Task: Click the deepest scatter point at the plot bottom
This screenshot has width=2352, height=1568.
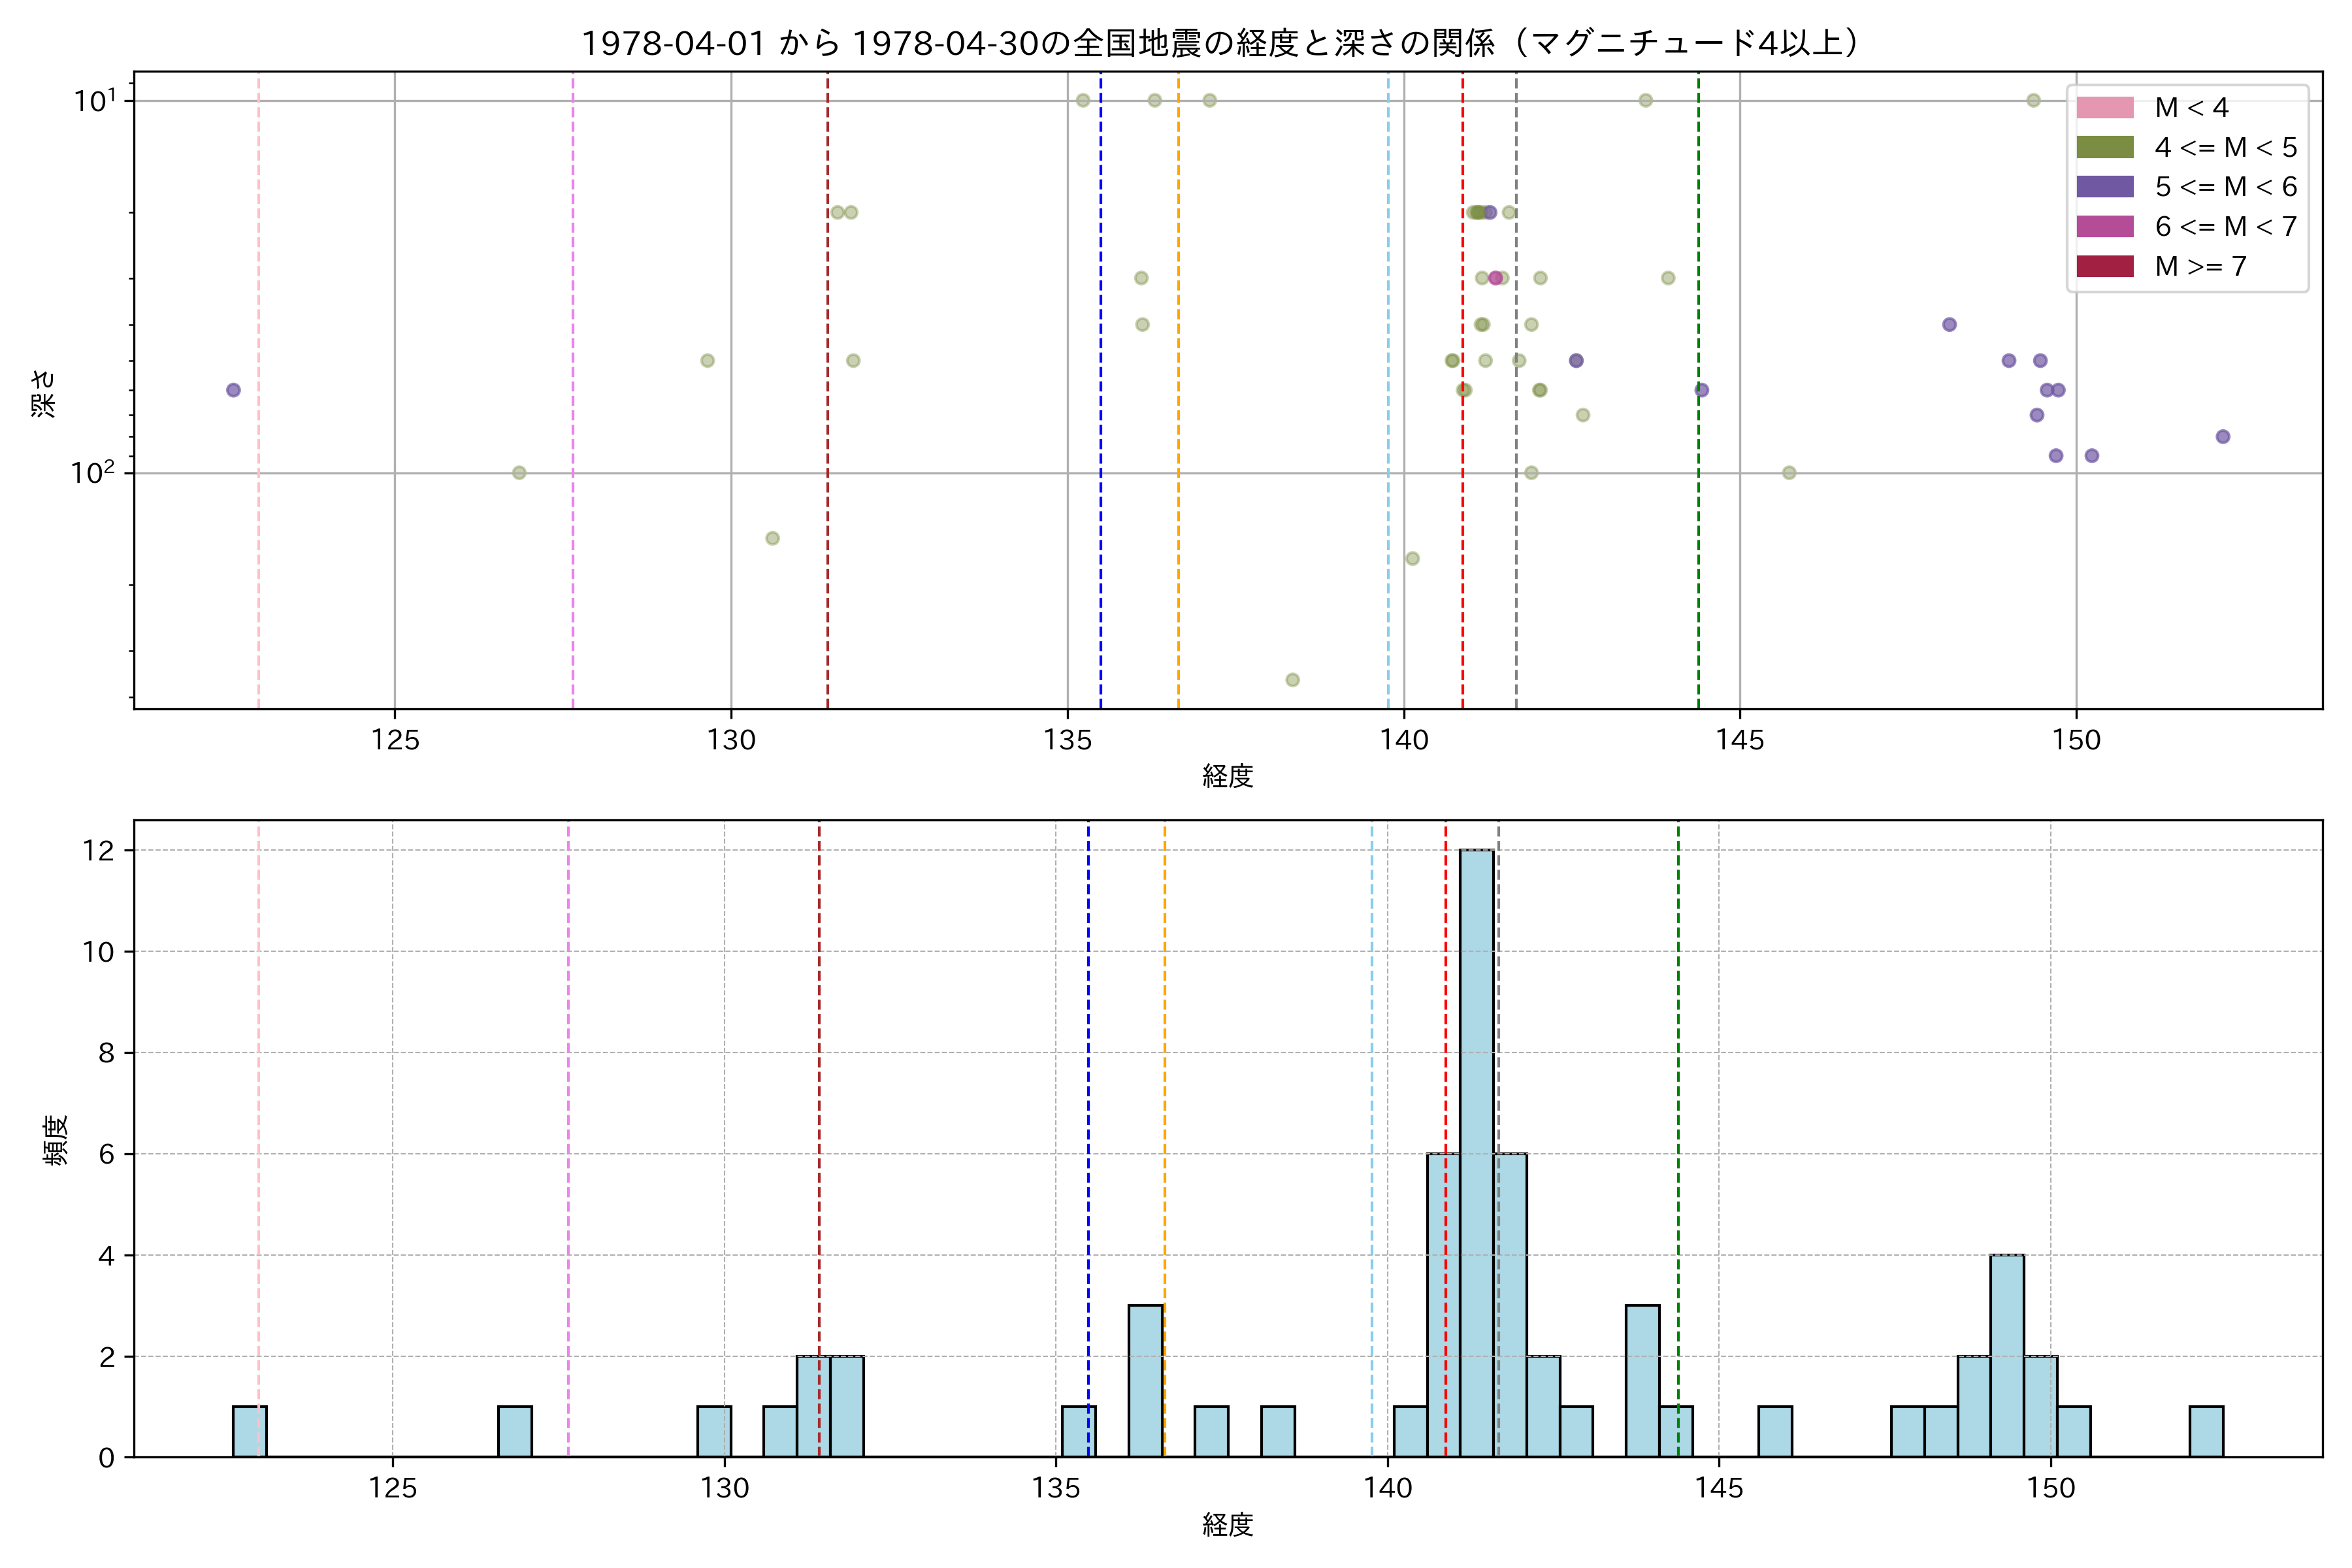Action: tap(1292, 680)
